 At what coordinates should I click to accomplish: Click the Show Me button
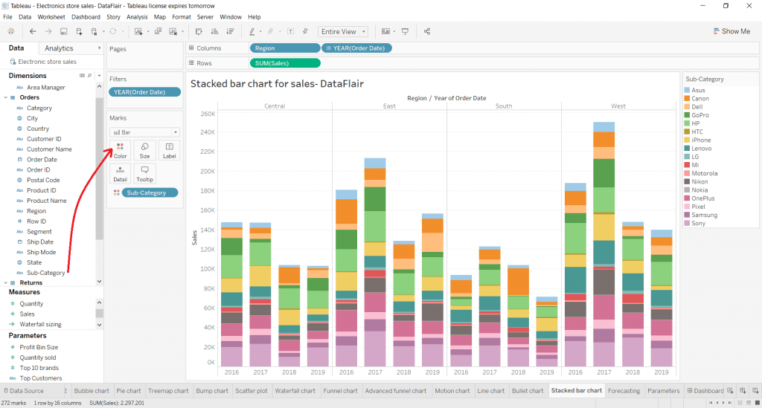pyautogui.click(x=731, y=31)
